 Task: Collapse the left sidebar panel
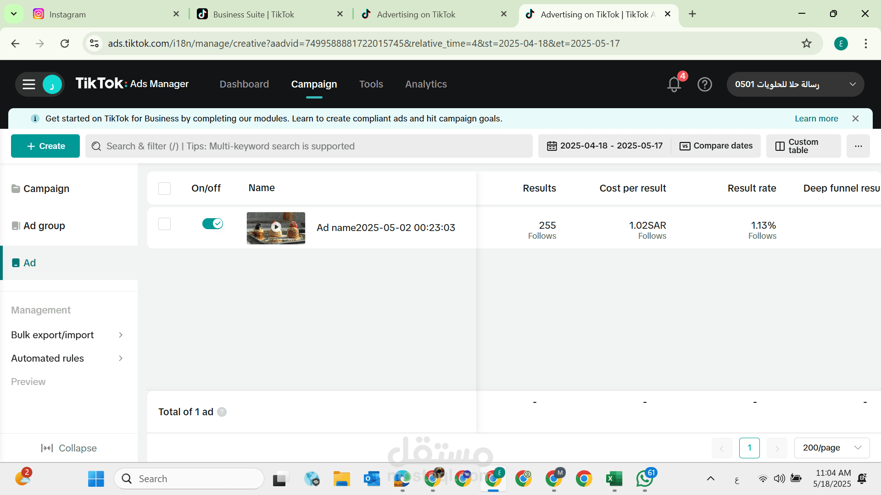click(x=69, y=448)
